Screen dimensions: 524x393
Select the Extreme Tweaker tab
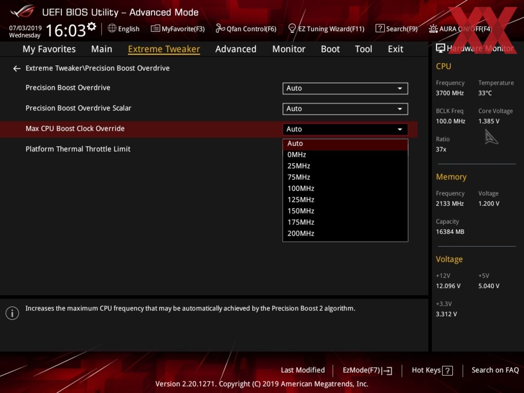coord(164,49)
